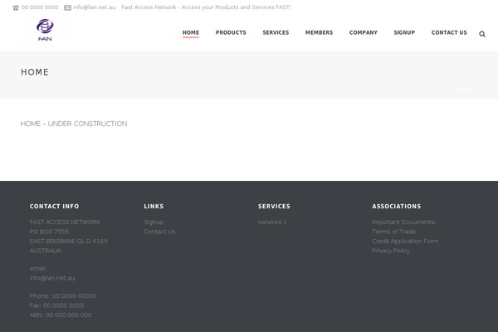Click the LINKS footer heading

tap(154, 206)
